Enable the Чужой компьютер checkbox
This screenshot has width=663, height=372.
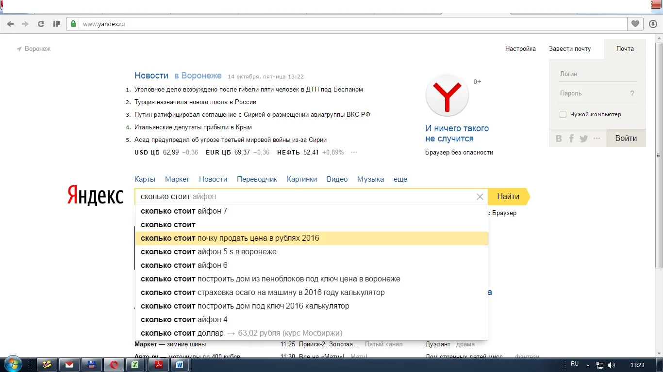pos(563,114)
